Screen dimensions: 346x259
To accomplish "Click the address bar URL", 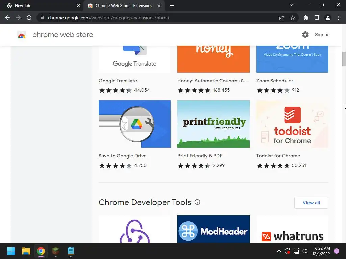I will coord(108,18).
